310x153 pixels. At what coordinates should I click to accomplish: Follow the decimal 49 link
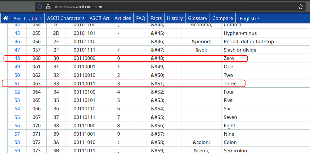coord(17,67)
